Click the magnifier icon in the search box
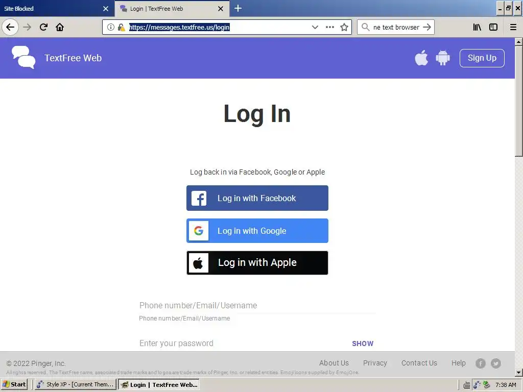 [366, 27]
